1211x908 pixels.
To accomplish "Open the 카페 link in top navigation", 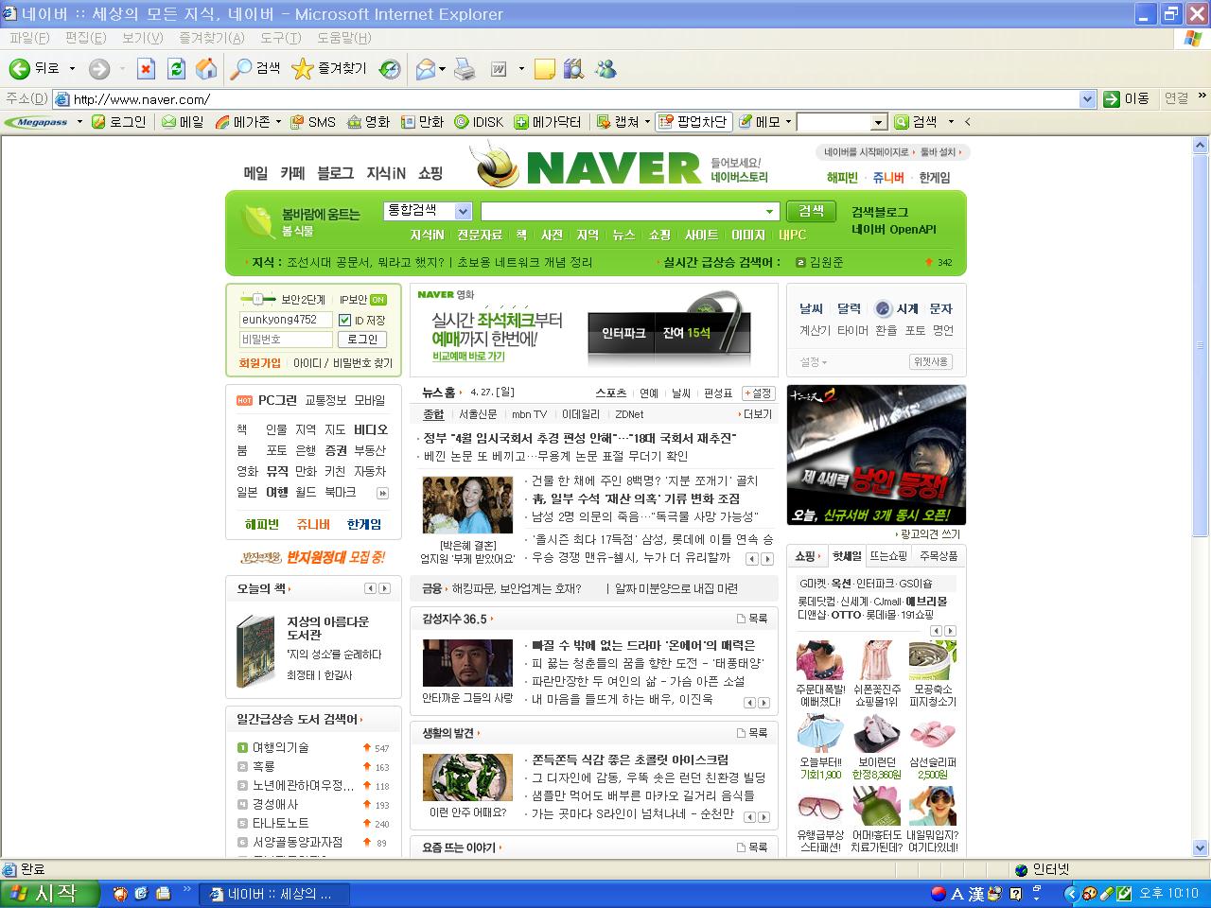I will [x=292, y=173].
